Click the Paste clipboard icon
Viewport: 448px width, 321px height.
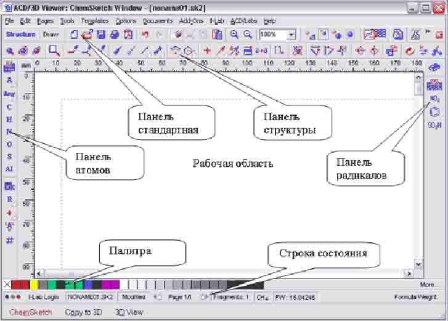point(217,35)
